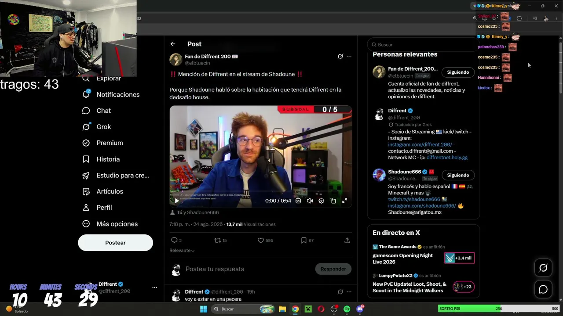Expand Más opciones in the sidebar

(110, 224)
